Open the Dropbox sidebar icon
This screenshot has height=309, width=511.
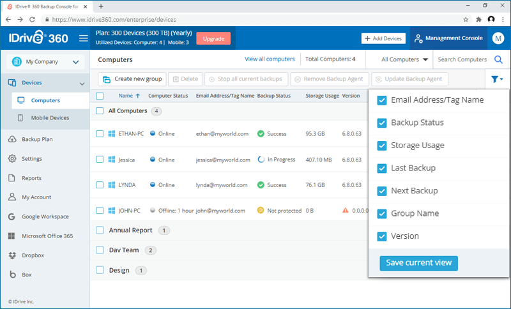(x=12, y=255)
